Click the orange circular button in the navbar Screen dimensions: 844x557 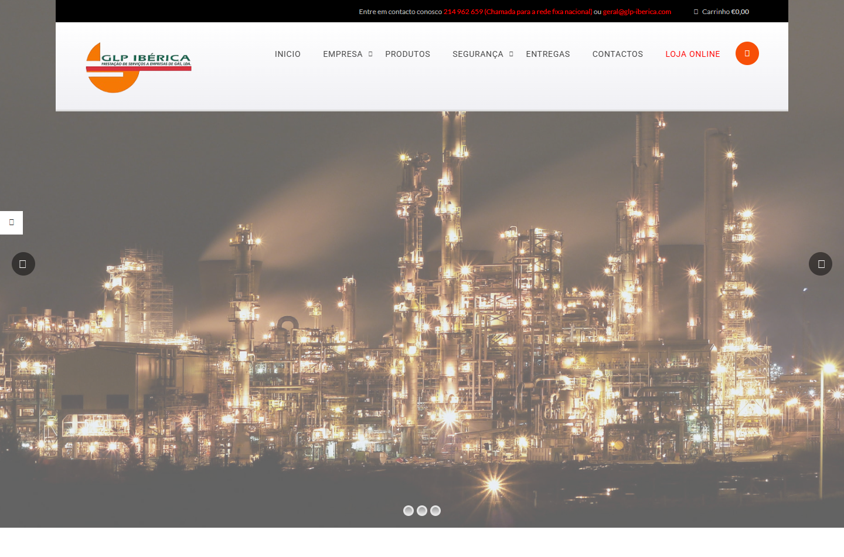coord(747,53)
